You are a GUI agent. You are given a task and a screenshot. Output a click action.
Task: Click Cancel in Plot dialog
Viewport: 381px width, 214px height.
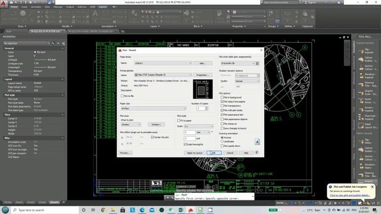pos(230,153)
